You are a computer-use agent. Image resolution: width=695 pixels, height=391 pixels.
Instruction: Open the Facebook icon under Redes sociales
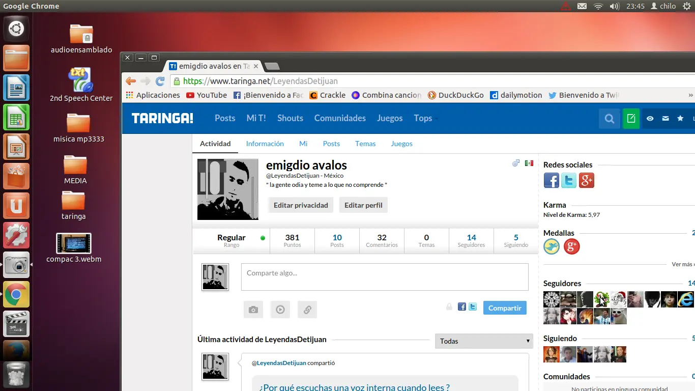[x=552, y=180]
